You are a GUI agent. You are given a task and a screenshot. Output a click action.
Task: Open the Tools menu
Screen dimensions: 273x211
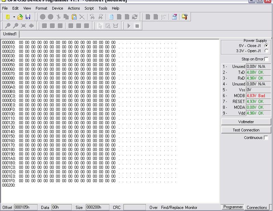[103, 8]
